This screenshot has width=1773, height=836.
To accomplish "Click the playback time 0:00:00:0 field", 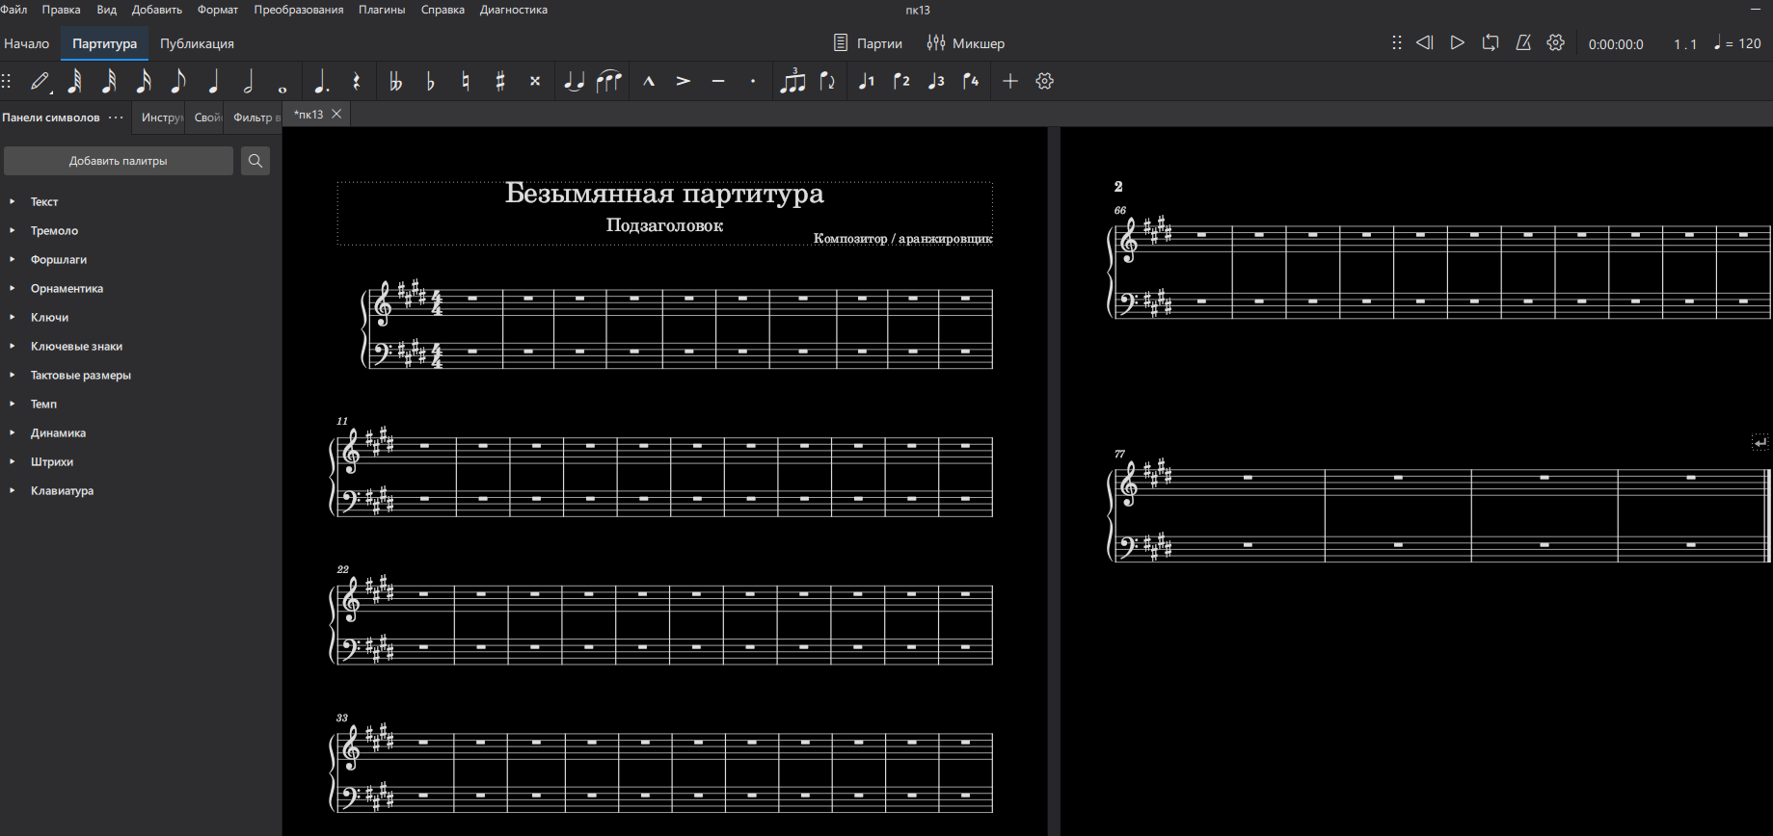I will click(x=1616, y=44).
